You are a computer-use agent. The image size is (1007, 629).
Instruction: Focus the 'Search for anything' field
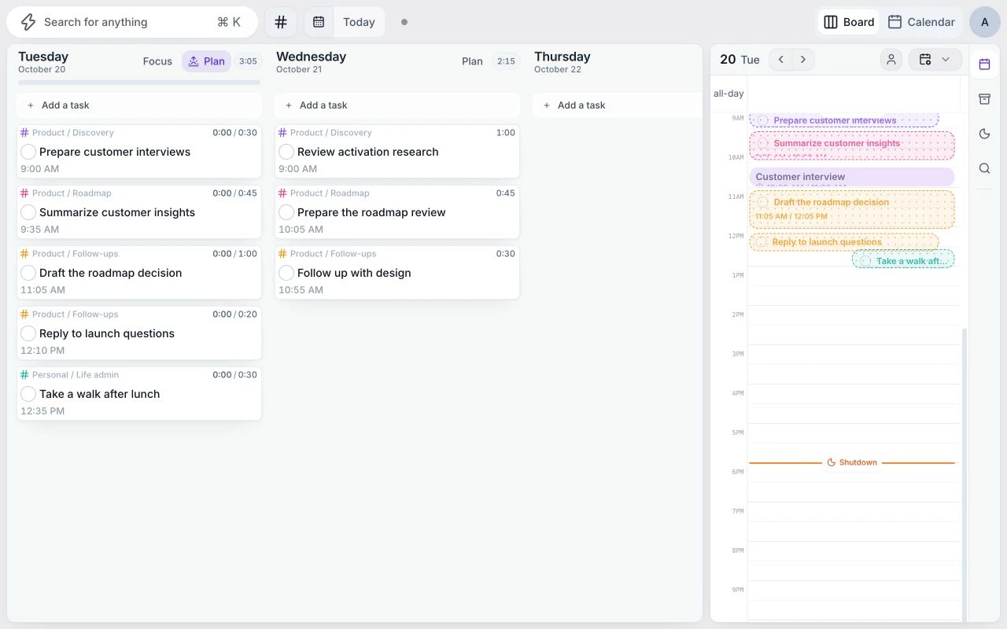click(x=132, y=22)
